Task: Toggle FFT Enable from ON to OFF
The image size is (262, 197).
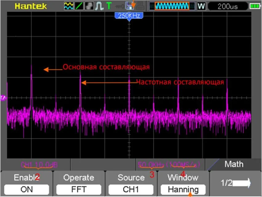Action: click(26, 189)
